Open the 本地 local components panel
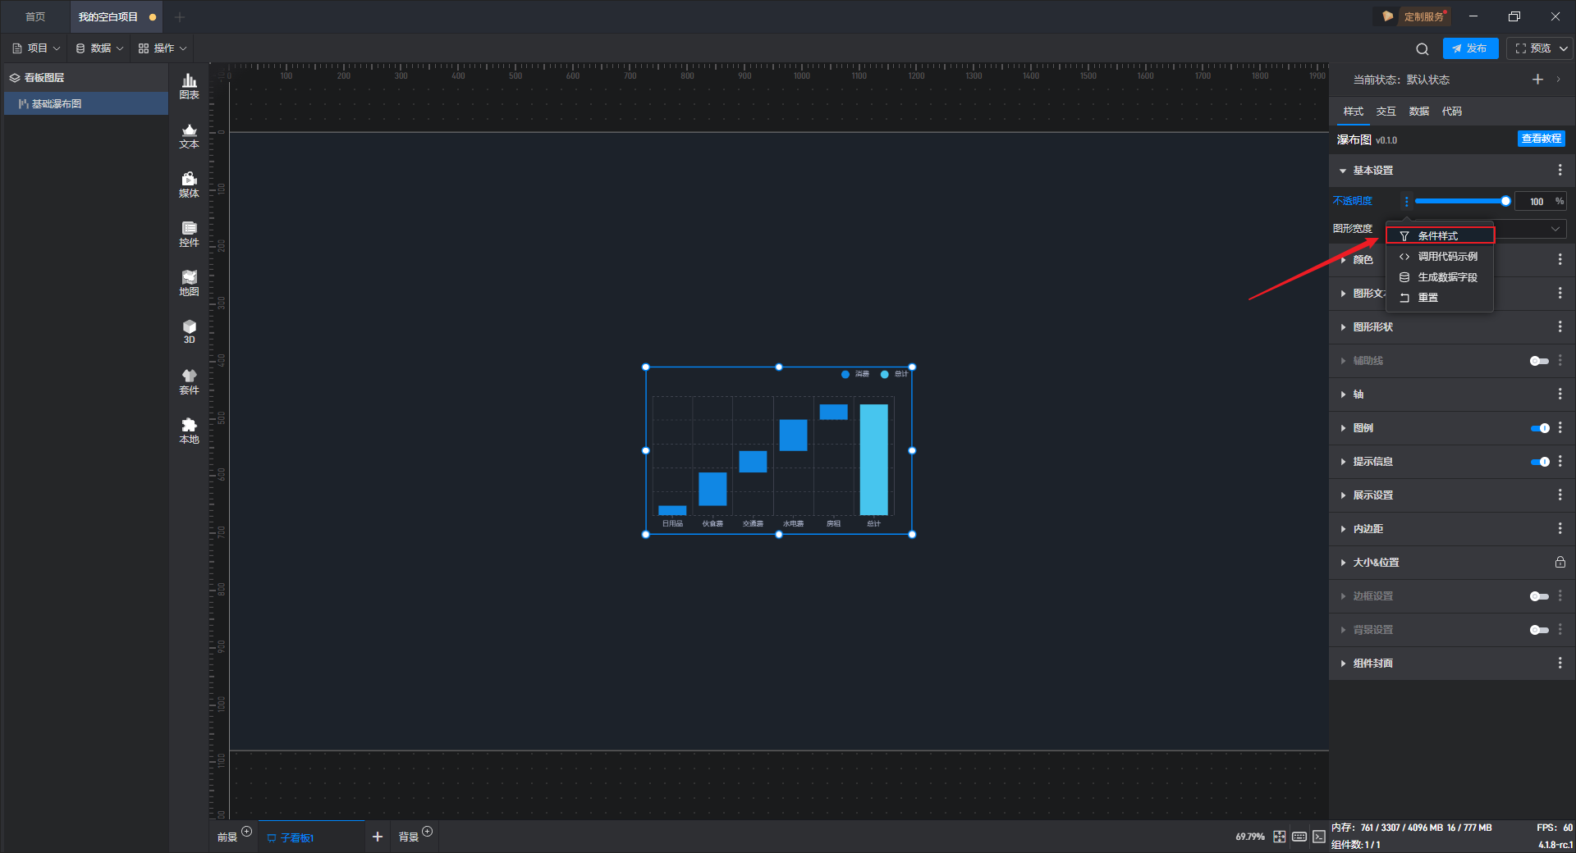The height and width of the screenshot is (853, 1576). (189, 431)
